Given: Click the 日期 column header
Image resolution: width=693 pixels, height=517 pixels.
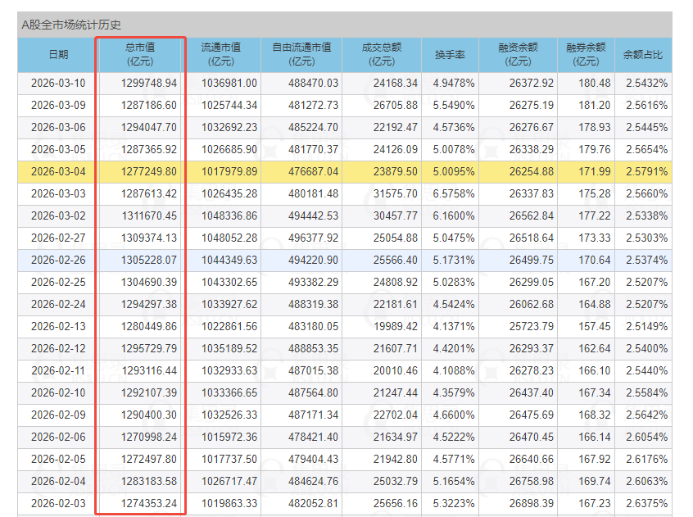Looking at the screenshot, I should point(58,55).
